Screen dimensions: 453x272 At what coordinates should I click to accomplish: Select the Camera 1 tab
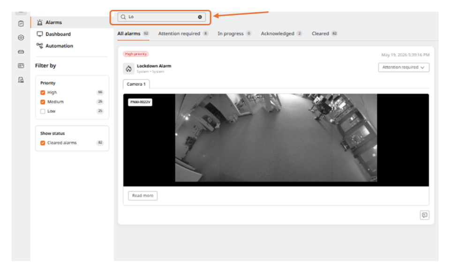tap(136, 84)
